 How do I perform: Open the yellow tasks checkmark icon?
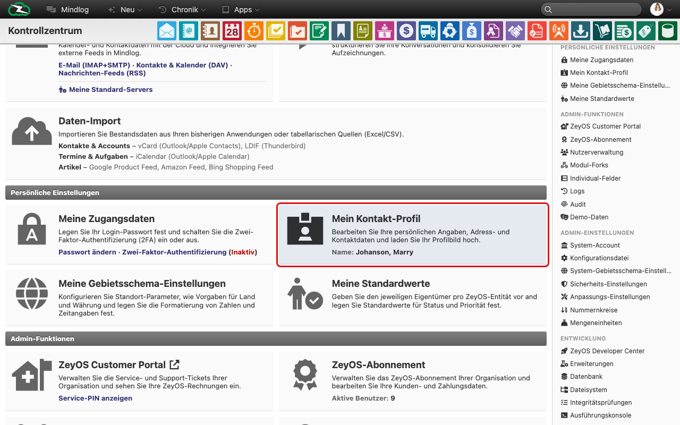[276, 31]
